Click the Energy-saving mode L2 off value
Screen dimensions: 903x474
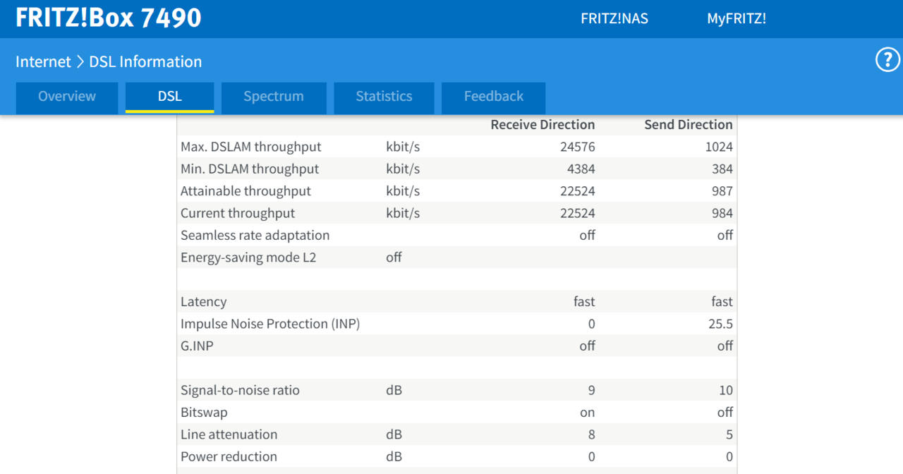(394, 257)
